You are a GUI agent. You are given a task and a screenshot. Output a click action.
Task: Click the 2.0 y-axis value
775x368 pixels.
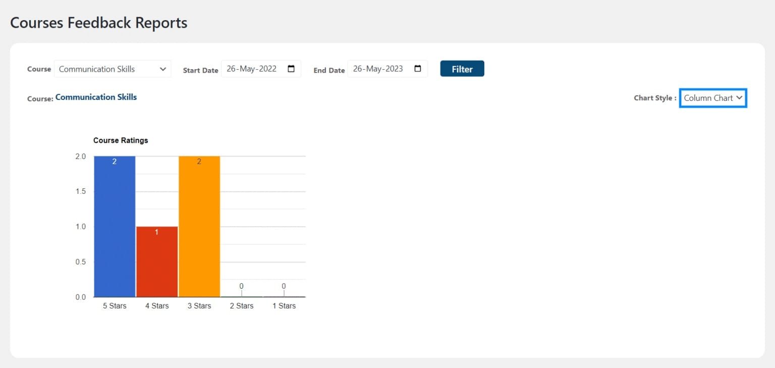[x=81, y=156]
